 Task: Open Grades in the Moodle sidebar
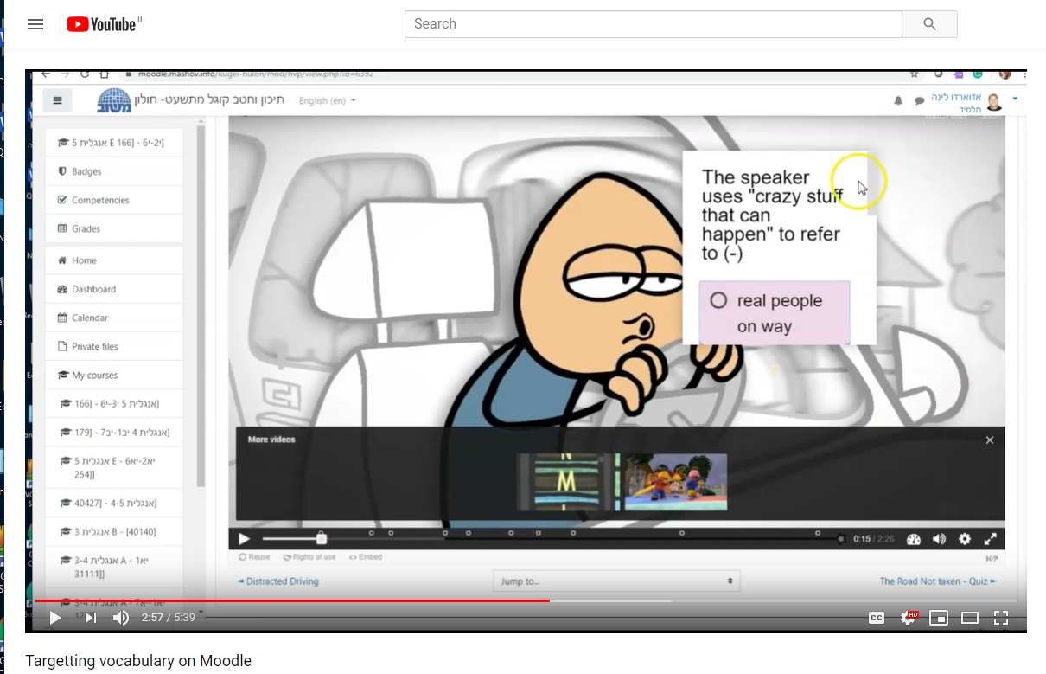click(114, 228)
